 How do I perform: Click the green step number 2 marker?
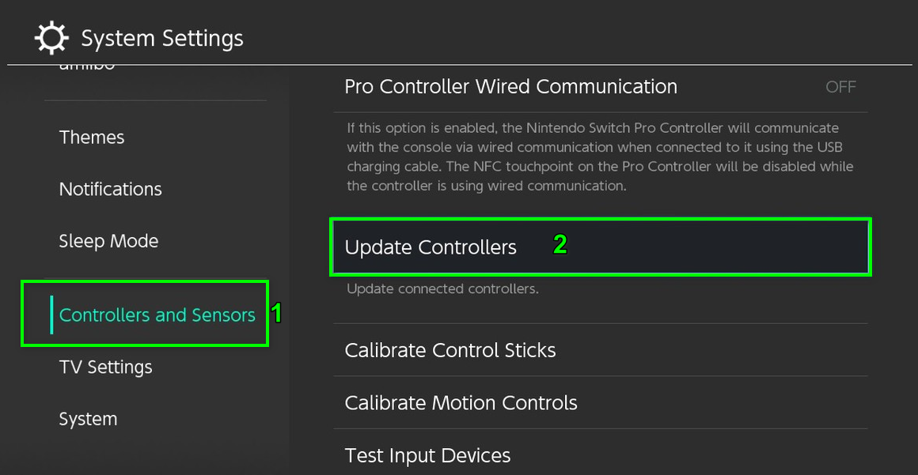560,245
